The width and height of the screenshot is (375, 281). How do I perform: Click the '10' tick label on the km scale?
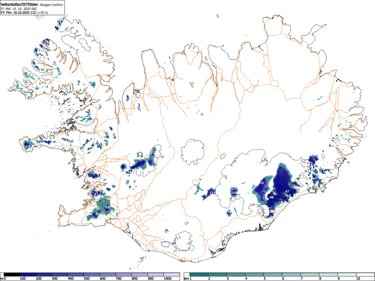[358, 279]
